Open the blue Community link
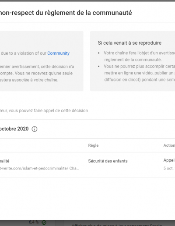The height and width of the screenshot is (226, 175). tap(58, 53)
